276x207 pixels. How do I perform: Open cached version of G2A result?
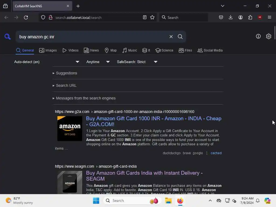pos(216,153)
